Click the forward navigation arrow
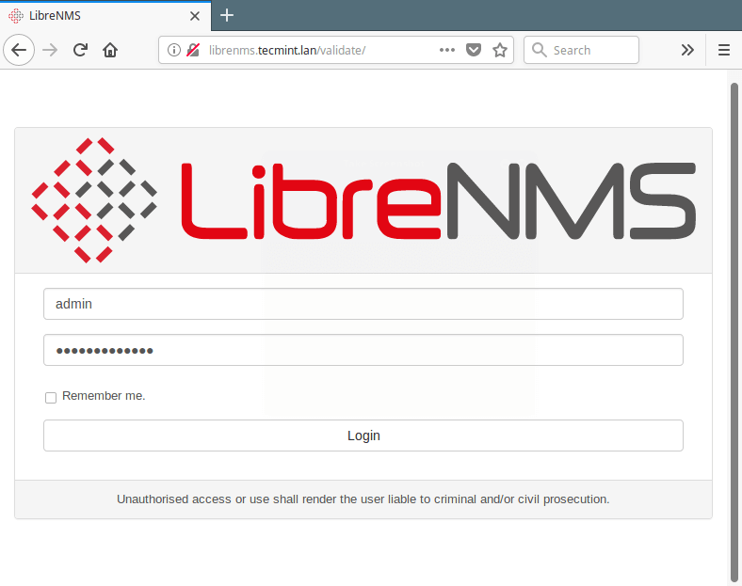 click(x=50, y=50)
